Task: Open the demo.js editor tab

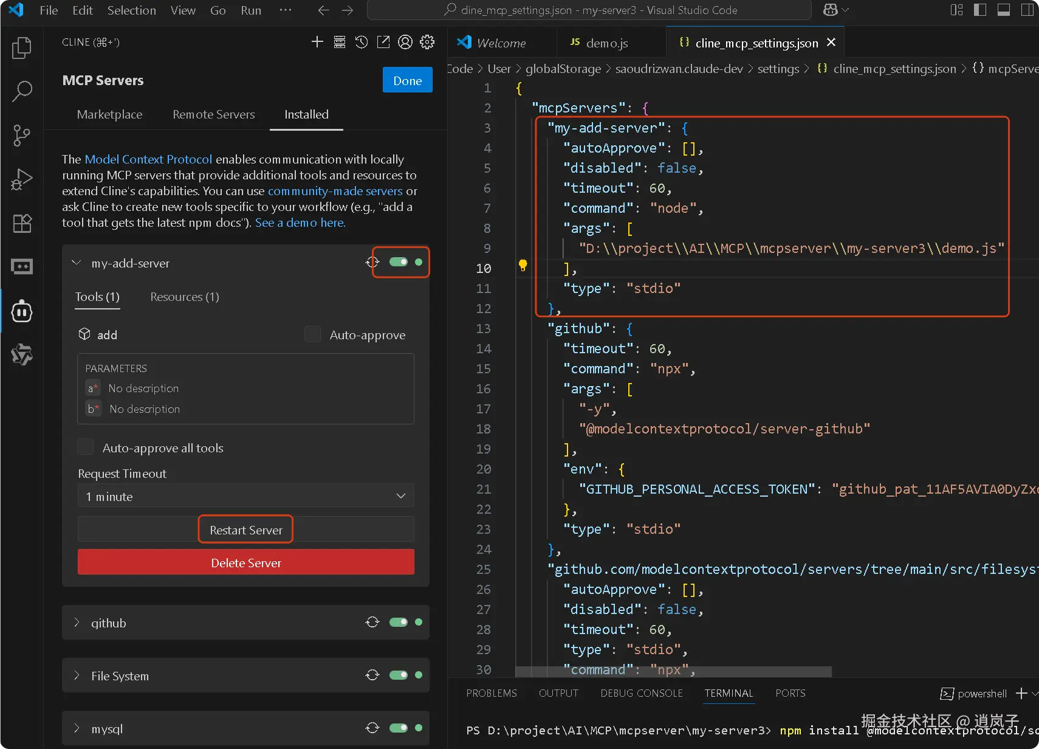Action: click(x=606, y=43)
